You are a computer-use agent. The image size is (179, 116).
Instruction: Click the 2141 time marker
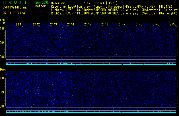click(19, 24)
